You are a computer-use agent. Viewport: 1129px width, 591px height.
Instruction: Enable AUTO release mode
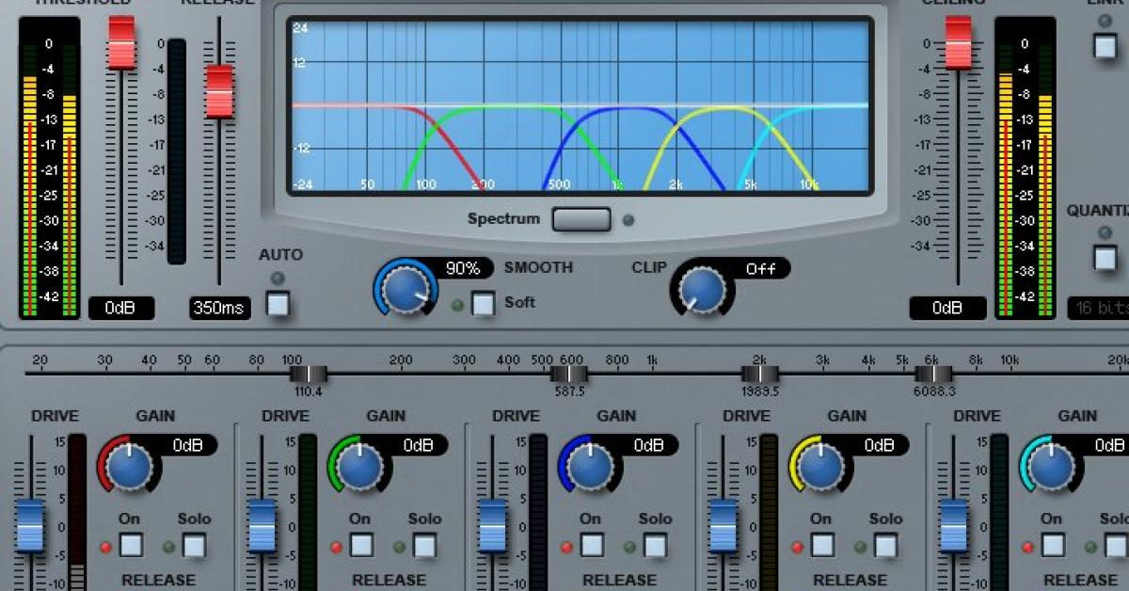[x=277, y=303]
